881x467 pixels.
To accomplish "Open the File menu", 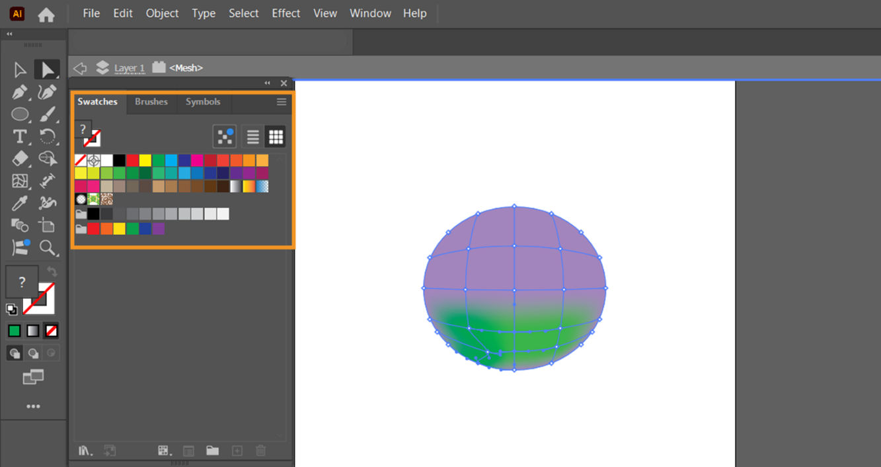I will (x=91, y=13).
